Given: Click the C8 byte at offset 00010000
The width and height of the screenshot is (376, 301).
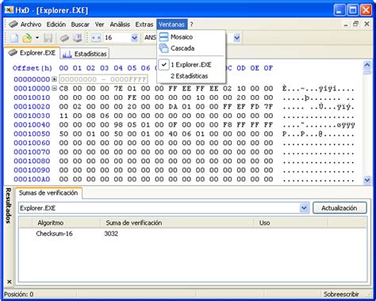Looking at the screenshot, I should coord(63,89).
